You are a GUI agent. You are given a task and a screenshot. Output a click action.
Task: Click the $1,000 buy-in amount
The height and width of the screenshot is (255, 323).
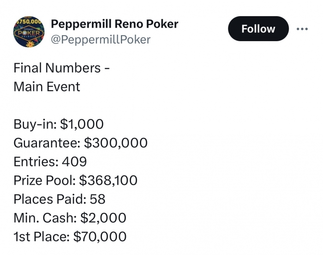82,124
